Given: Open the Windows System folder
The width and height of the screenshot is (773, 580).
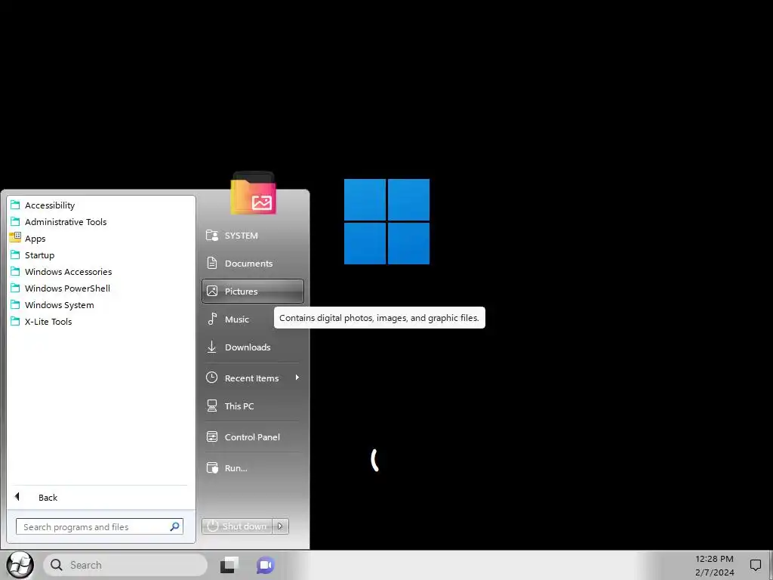Looking at the screenshot, I should tap(101, 305).
